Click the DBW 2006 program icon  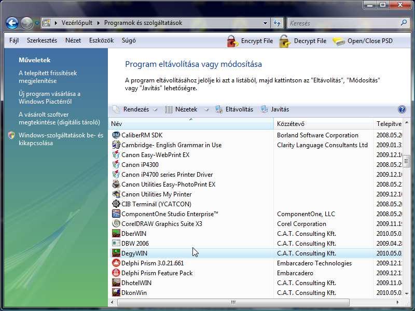tap(116, 243)
